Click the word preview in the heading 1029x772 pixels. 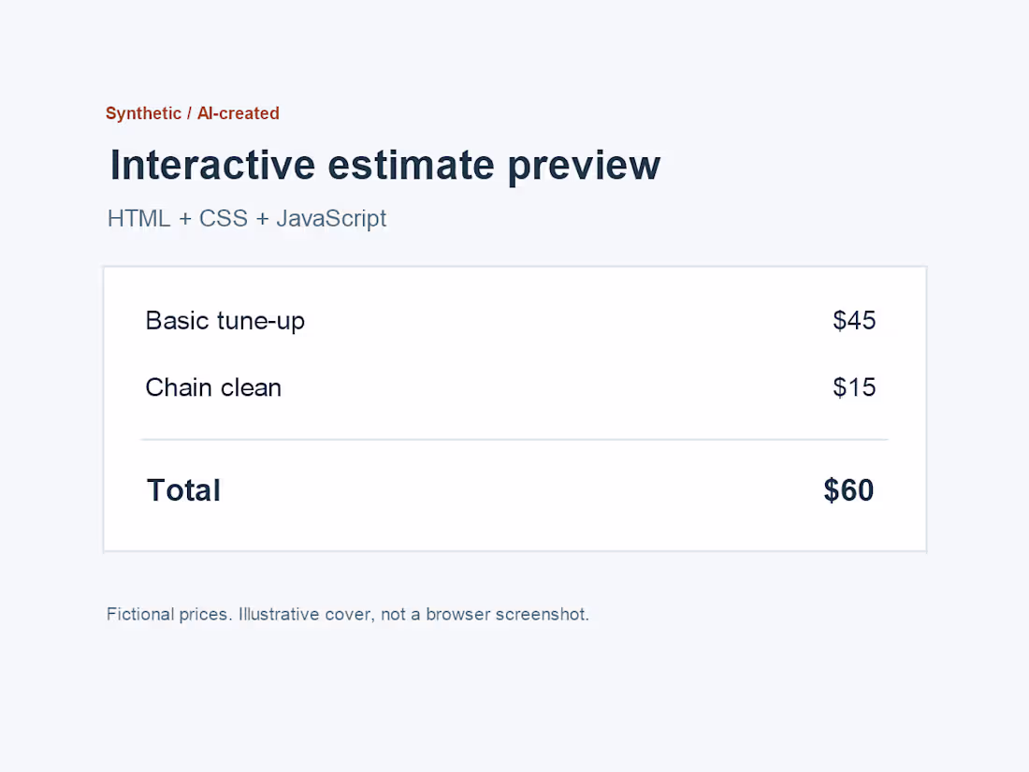pyautogui.click(x=584, y=166)
